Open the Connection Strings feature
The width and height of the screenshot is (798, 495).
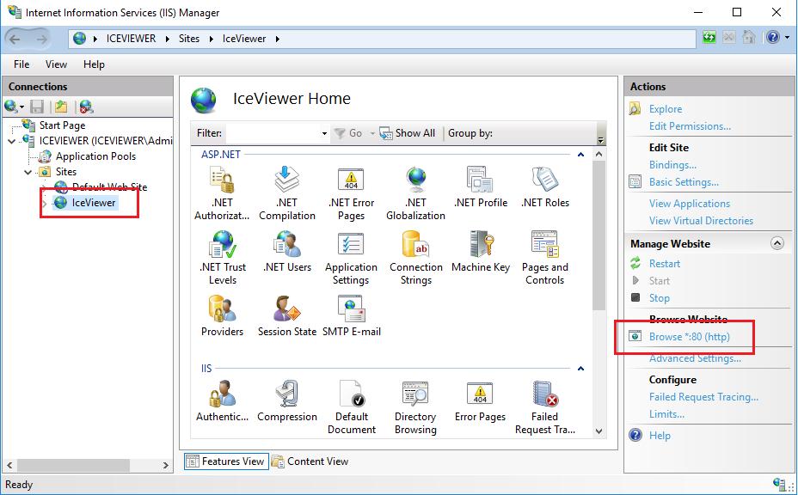[x=416, y=258]
